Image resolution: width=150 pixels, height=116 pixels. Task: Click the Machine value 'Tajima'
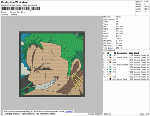coord(118,17)
